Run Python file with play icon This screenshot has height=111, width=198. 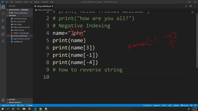[x=186, y=6]
